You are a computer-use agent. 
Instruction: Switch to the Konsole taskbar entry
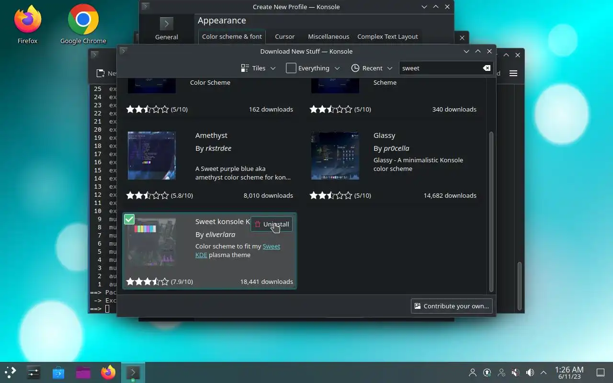pyautogui.click(x=133, y=372)
